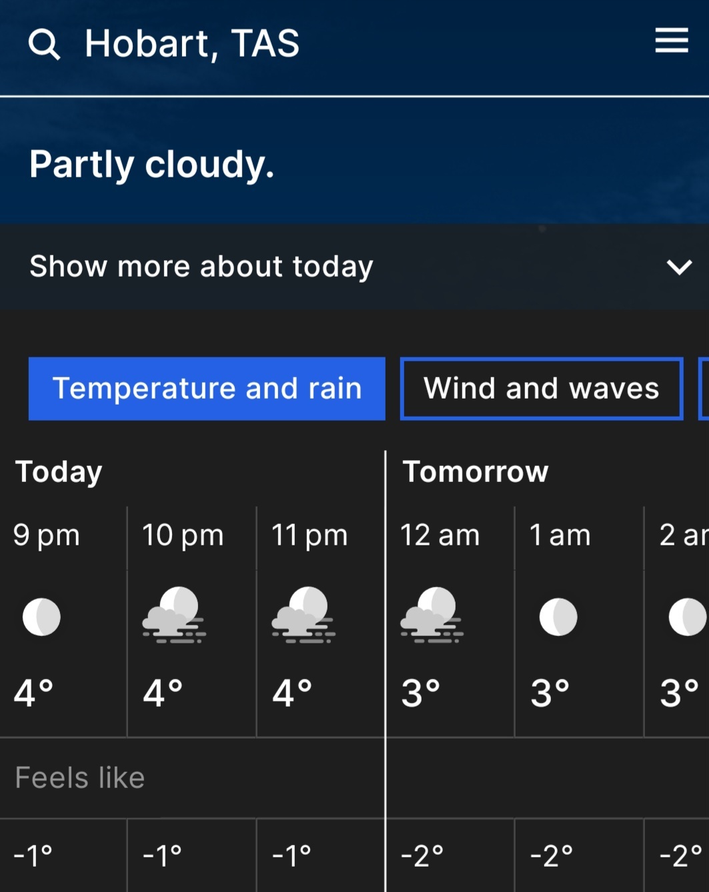Select the 10 pm cloudy moon icon
This screenshot has height=892, width=709.
click(173, 615)
